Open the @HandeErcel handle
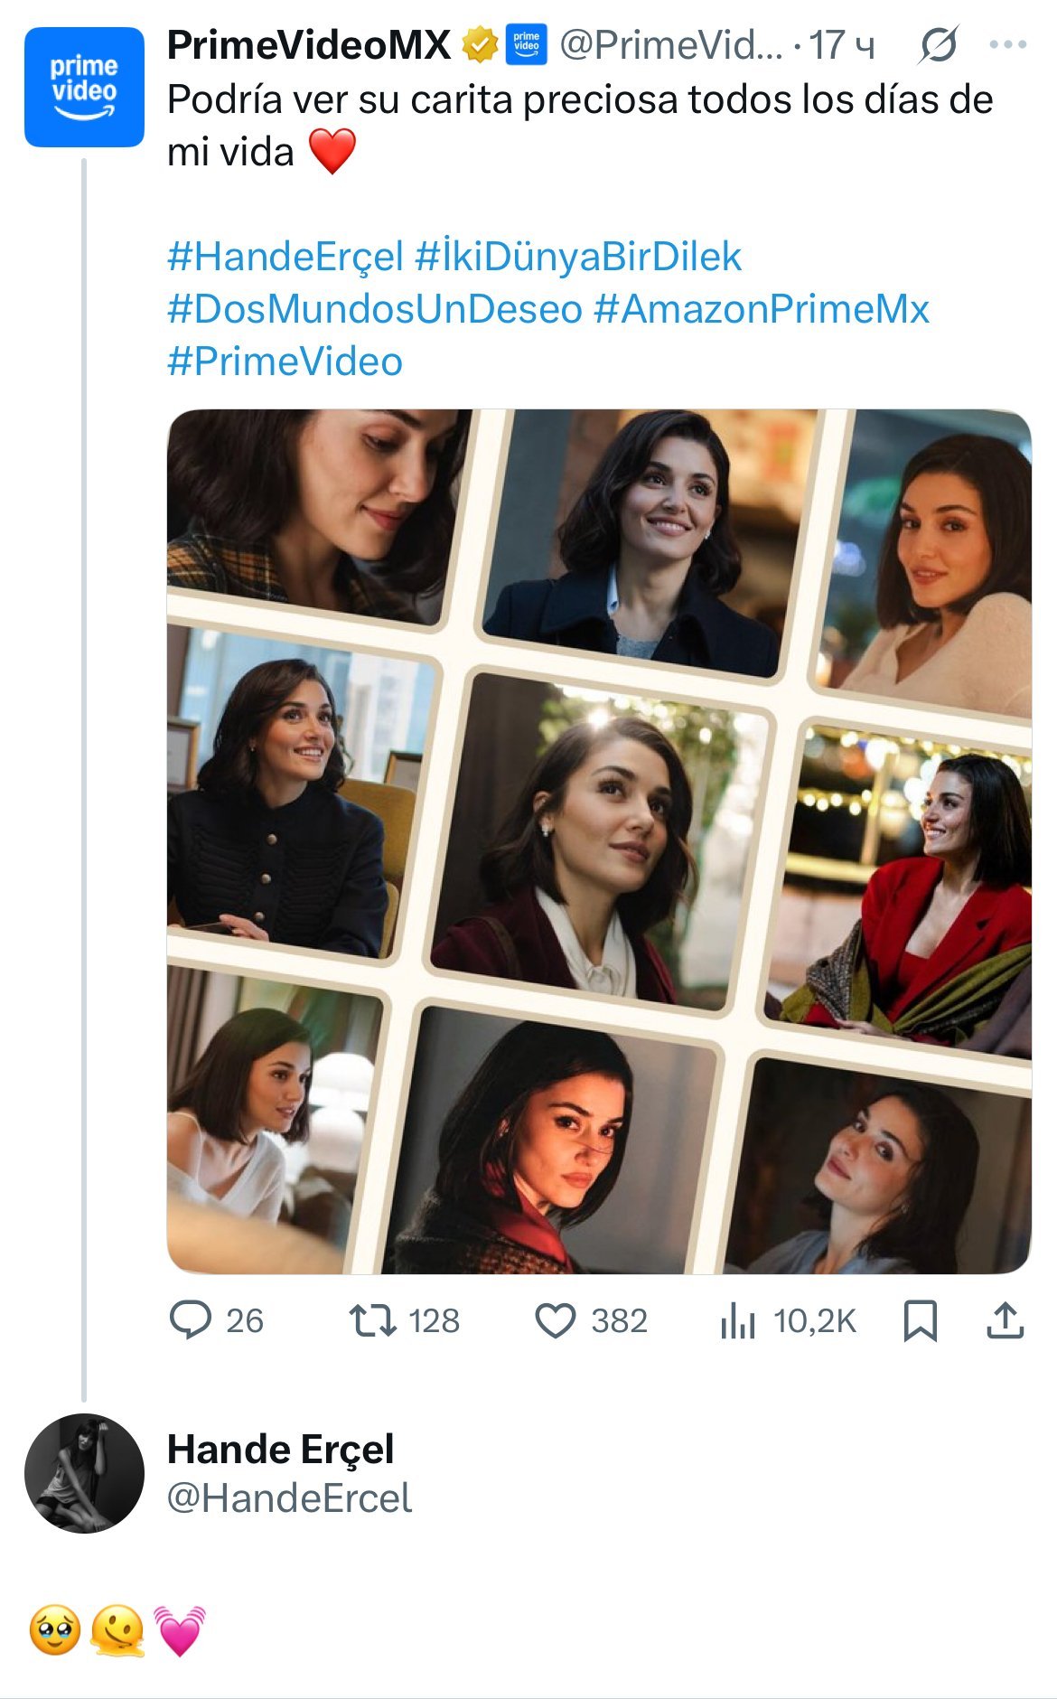The image size is (1057, 1699). point(289,1498)
